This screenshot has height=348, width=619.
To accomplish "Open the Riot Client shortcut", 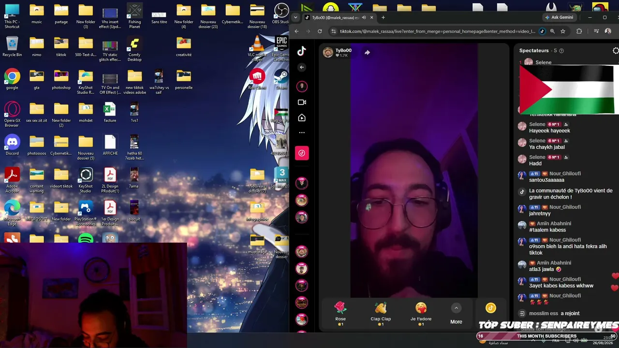I will point(257,79).
